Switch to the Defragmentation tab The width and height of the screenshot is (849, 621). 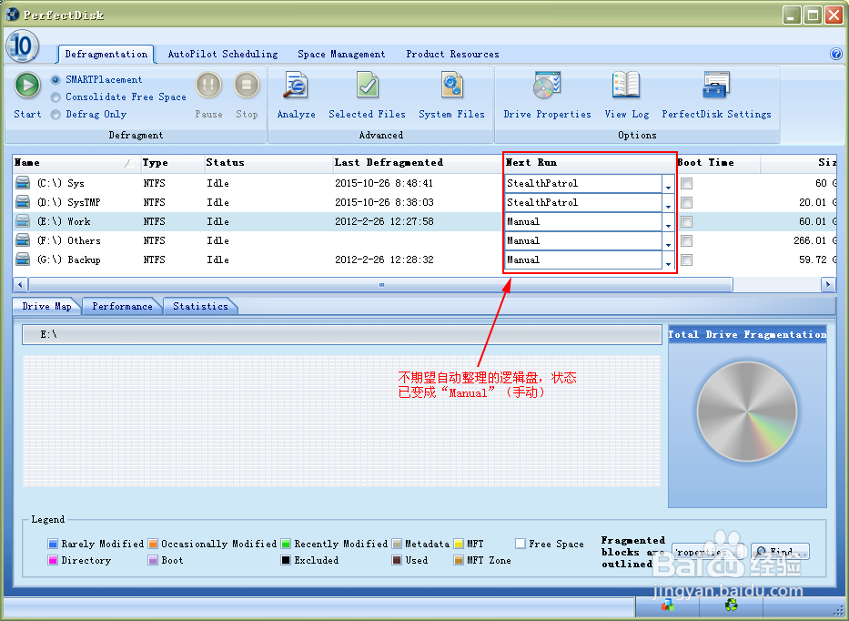pyautogui.click(x=106, y=55)
